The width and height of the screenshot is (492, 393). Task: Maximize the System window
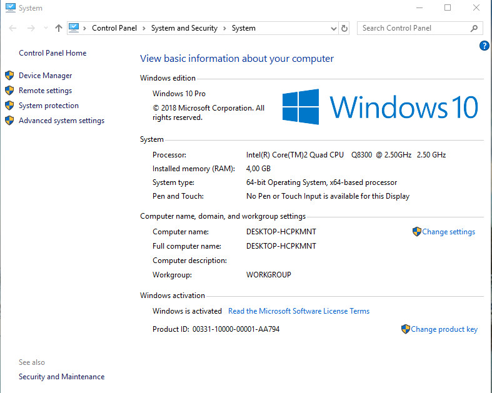(x=448, y=8)
